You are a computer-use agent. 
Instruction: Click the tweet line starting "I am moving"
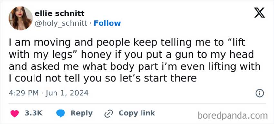pos(127,43)
